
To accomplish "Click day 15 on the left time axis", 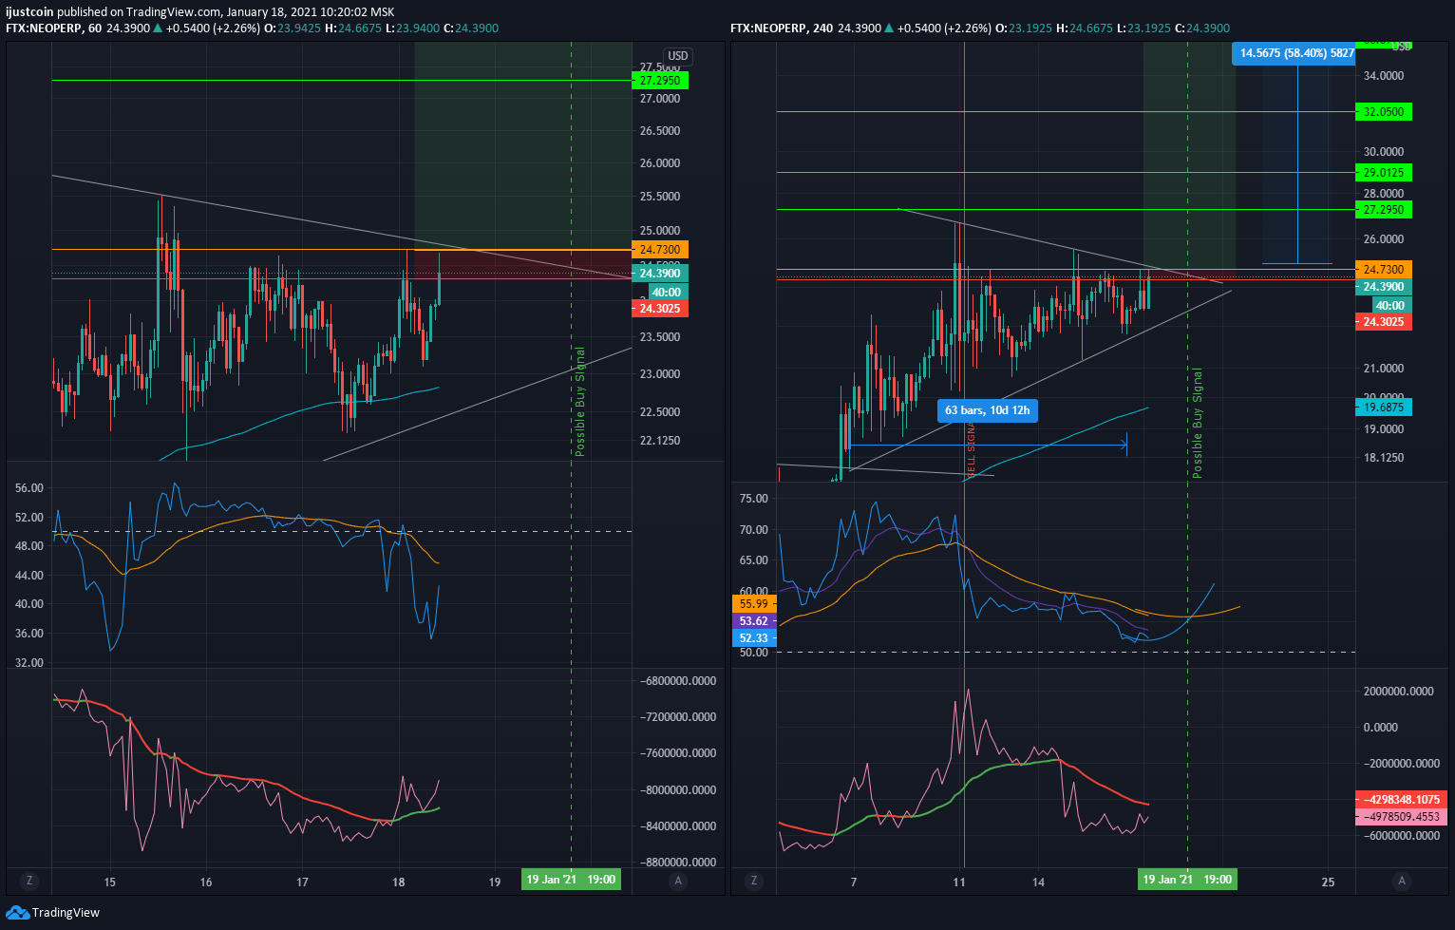I will point(110,883).
